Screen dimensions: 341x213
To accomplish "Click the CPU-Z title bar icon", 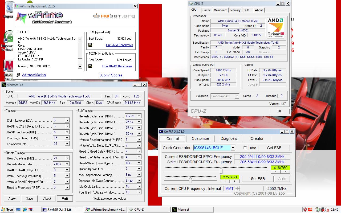I will [191, 3].
